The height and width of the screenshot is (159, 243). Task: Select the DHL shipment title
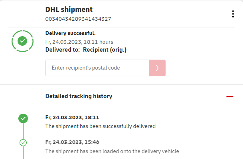[69, 10]
